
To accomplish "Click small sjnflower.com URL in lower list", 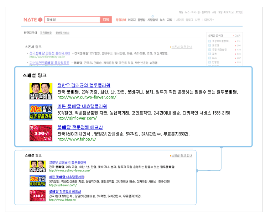I will coord(63,185).
